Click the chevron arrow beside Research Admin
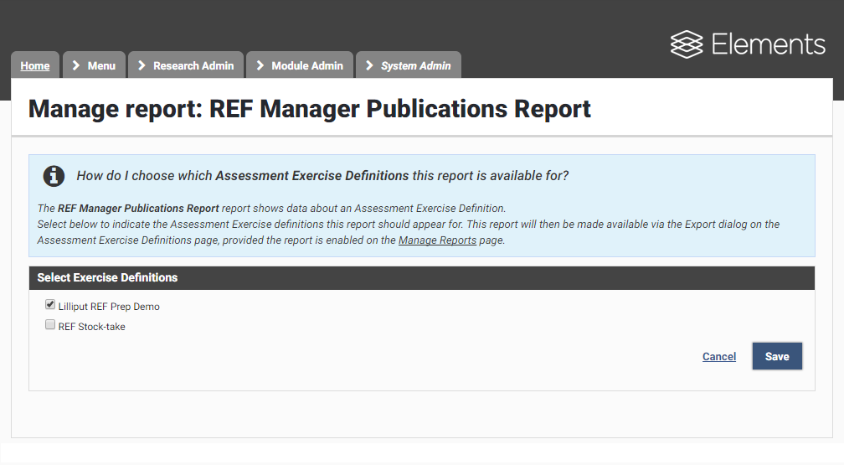Viewport: 844px width, 465px height. tap(142, 65)
